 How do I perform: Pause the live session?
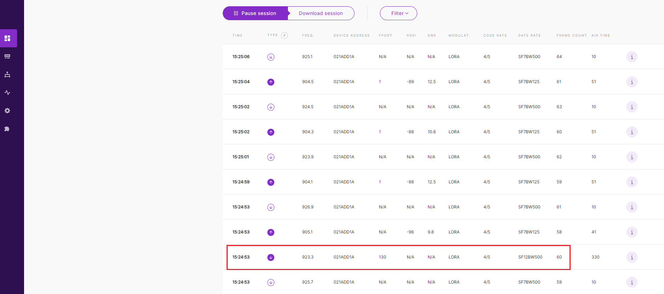[255, 13]
